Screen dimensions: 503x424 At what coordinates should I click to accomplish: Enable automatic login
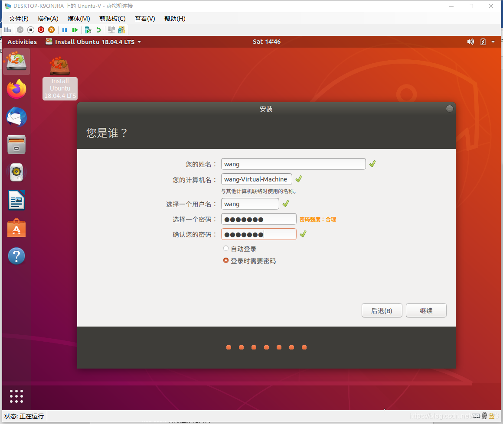pyautogui.click(x=226, y=248)
